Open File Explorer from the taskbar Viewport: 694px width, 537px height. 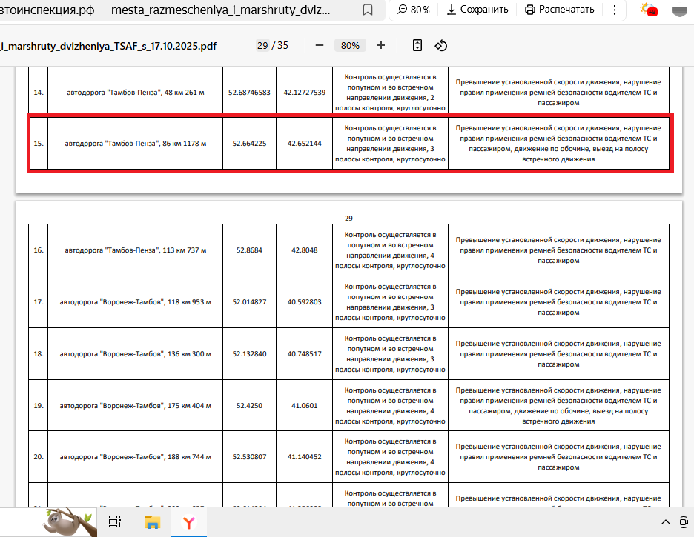pyautogui.click(x=153, y=522)
